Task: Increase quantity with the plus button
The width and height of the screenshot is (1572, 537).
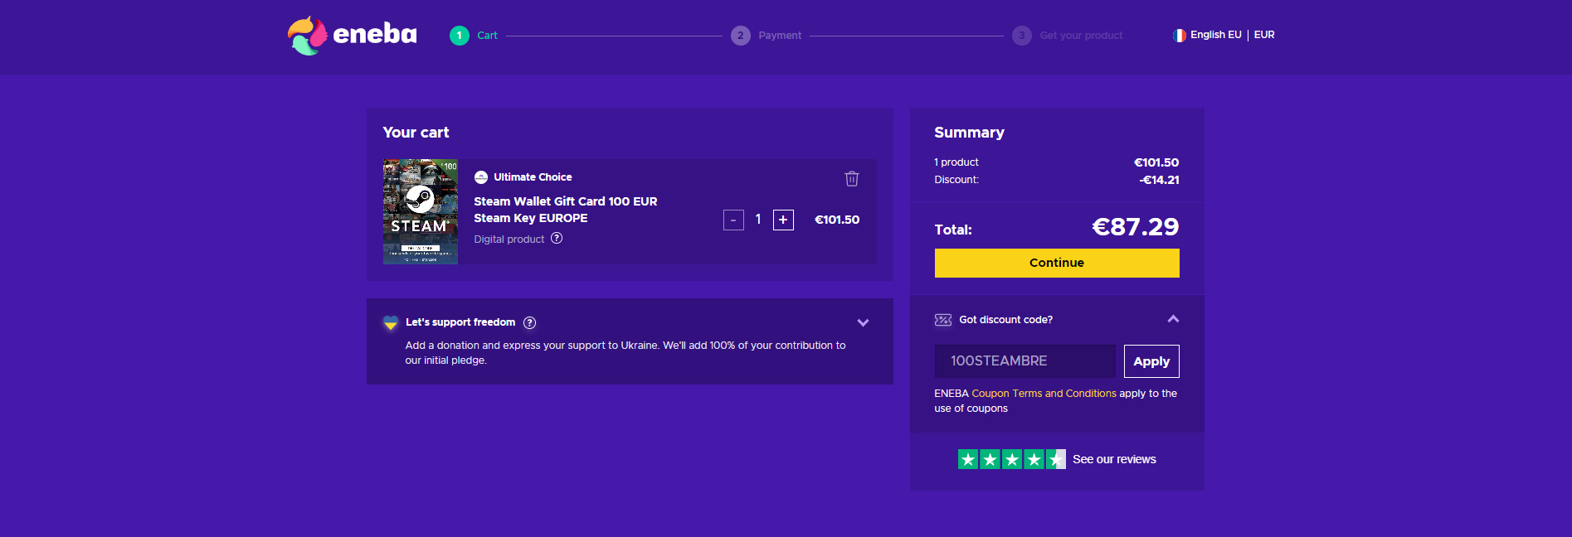Action: (x=783, y=220)
